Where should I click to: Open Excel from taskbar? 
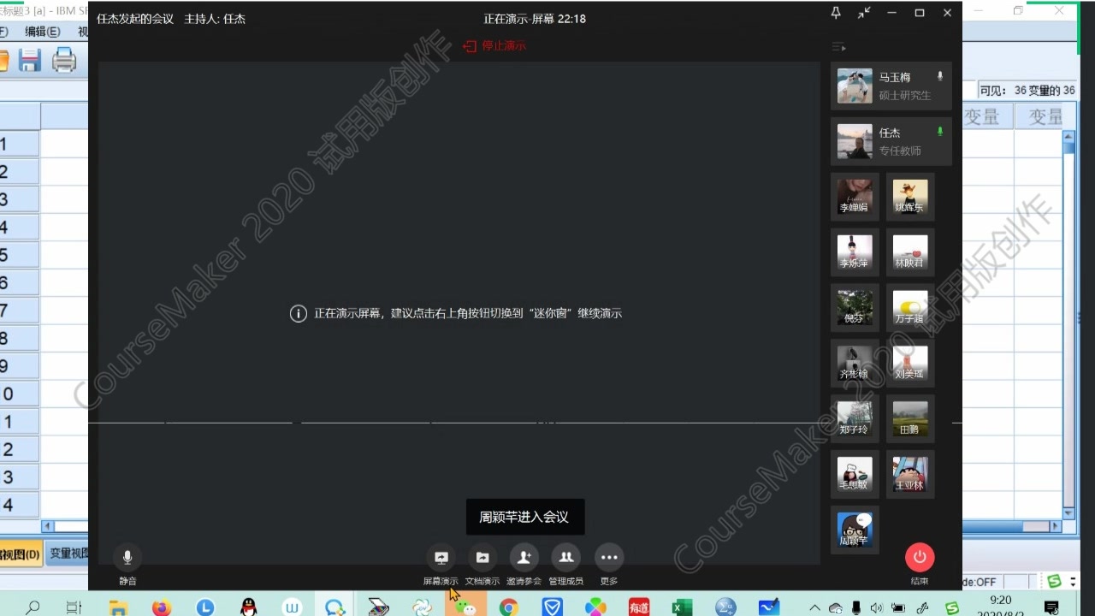tap(682, 607)
